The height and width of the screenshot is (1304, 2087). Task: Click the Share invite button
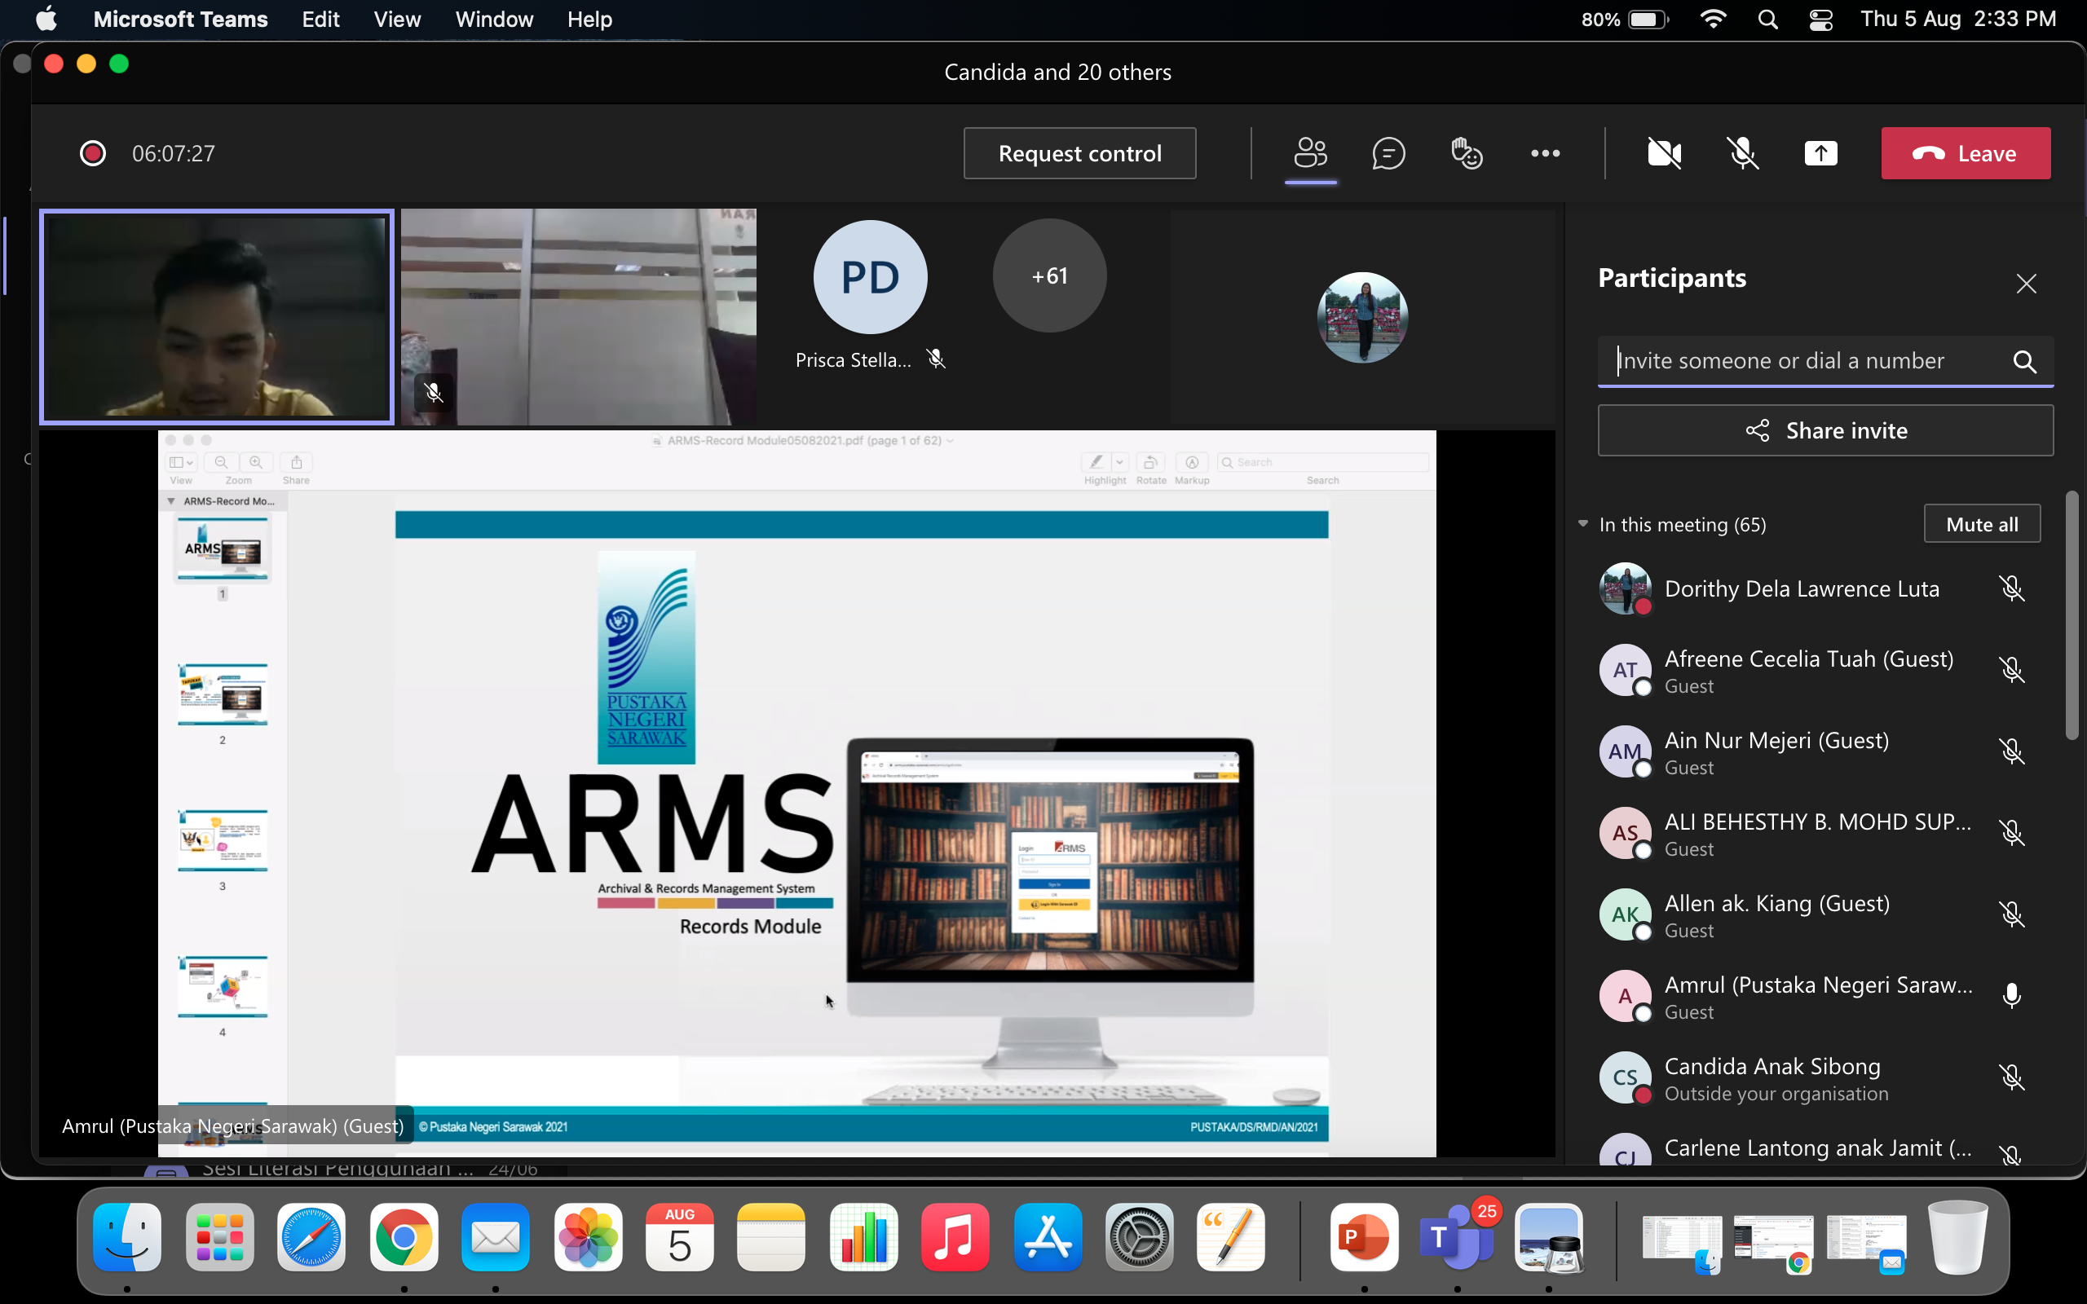pyautogui.click(x=1825, y=430)
